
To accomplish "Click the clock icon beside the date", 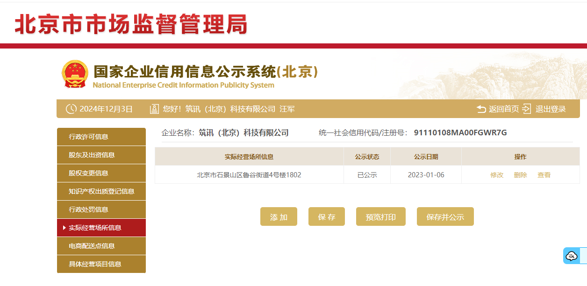I will pos(71,109).
